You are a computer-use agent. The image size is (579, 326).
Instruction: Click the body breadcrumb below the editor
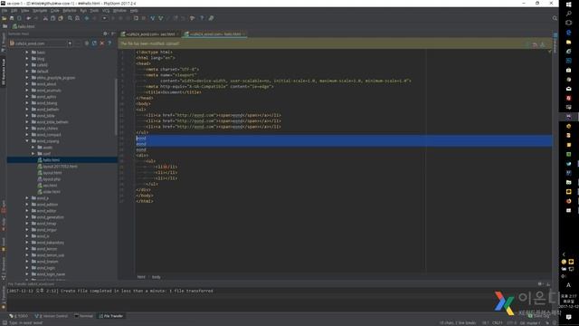pyautogui.click(x=157, y=277)
